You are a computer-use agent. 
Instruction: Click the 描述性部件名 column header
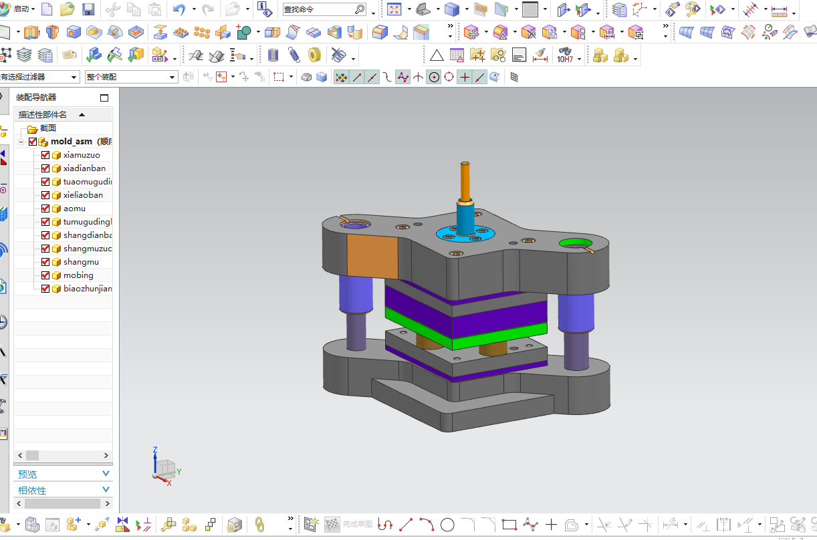pos(63,114)
